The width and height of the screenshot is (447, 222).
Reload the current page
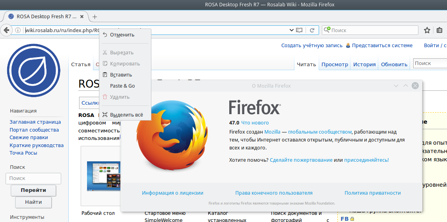point(312,30)
